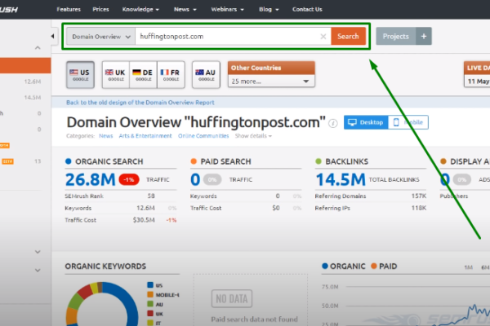Toggle the PAID series in the chart legend
This screenshot has width=490, height=326.
384,267
